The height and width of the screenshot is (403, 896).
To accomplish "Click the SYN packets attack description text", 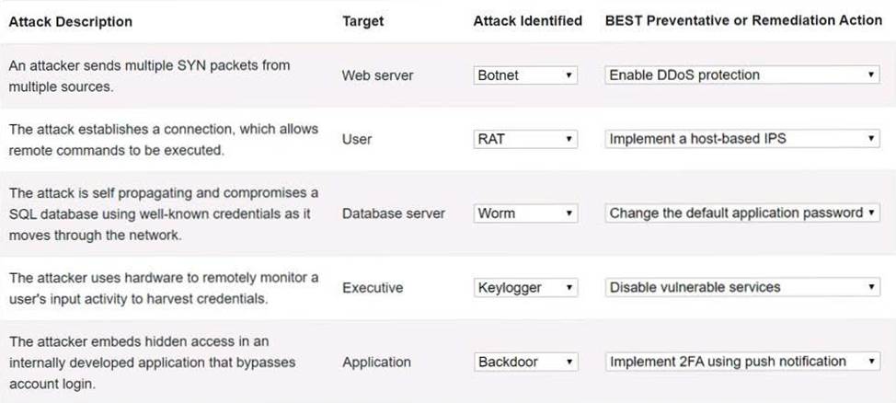I will pos(149,75).
